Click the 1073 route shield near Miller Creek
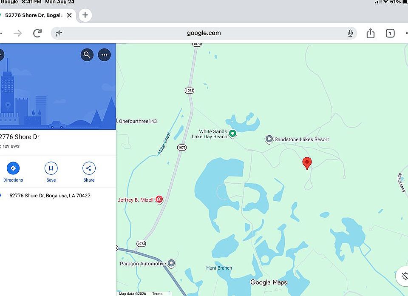This screenshot has height=296, width=408. pyautogui.click(x=182, y=148)
